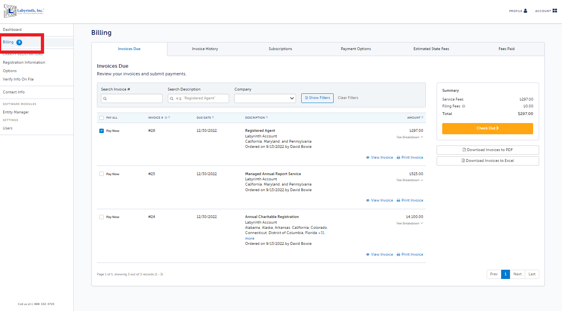Open Users settings in sidebar

pos(8,128)
